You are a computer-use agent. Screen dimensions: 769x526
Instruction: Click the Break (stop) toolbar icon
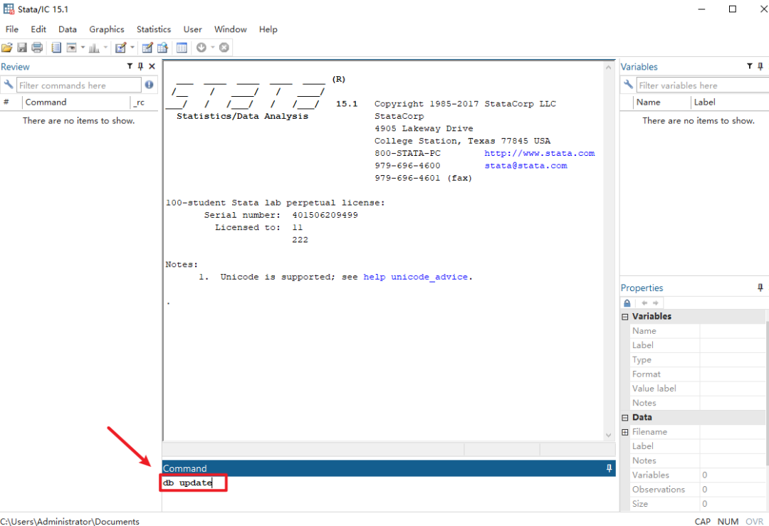(x=224, y=48)
